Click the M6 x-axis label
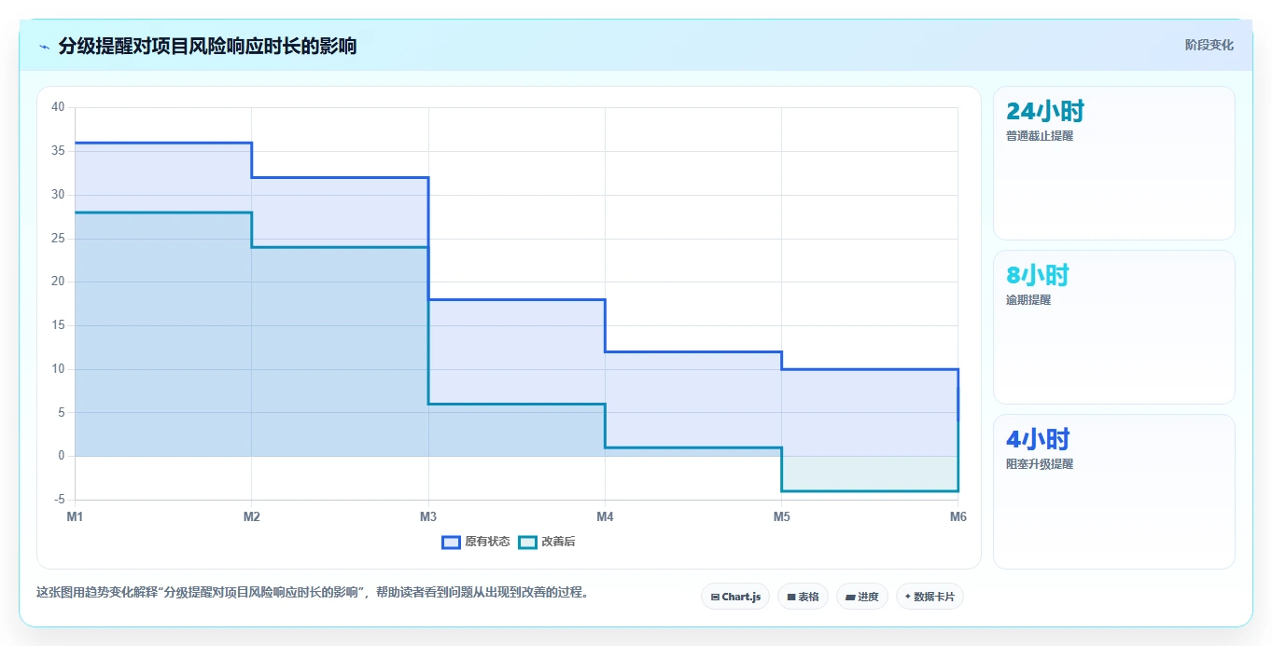This screenshot has height=646, width=1272. pyautogui.click(x=957, y=516)
